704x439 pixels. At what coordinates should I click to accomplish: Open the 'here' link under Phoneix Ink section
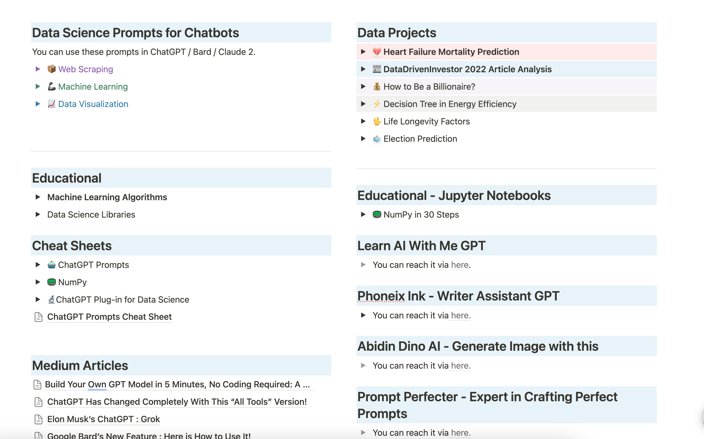tap(460, 315)
